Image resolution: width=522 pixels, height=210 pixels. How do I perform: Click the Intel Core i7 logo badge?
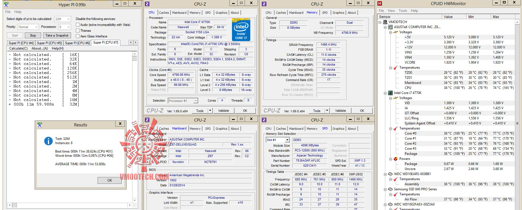241,30
